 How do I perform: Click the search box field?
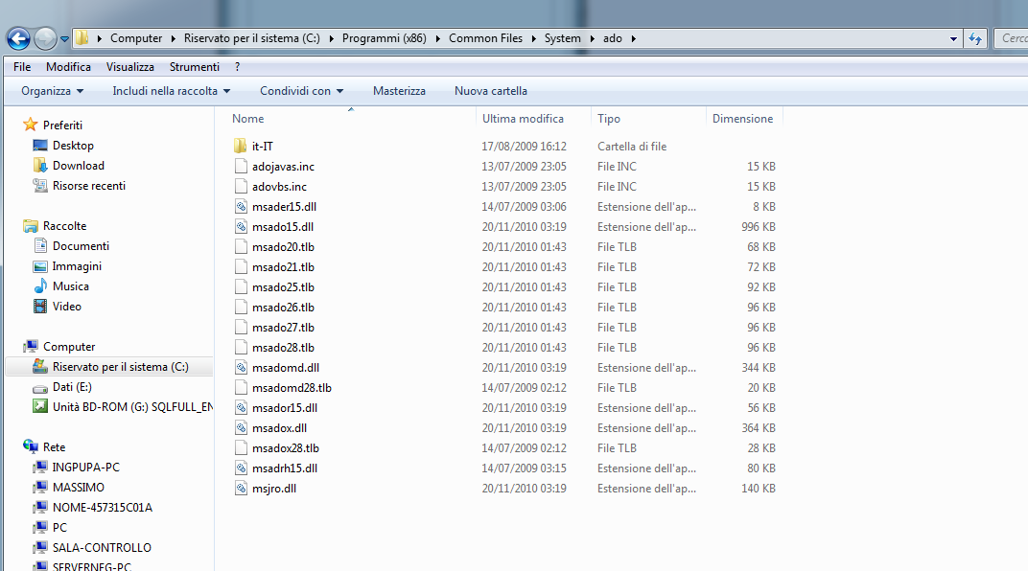pyautogui.click(x=1012, y=38)
